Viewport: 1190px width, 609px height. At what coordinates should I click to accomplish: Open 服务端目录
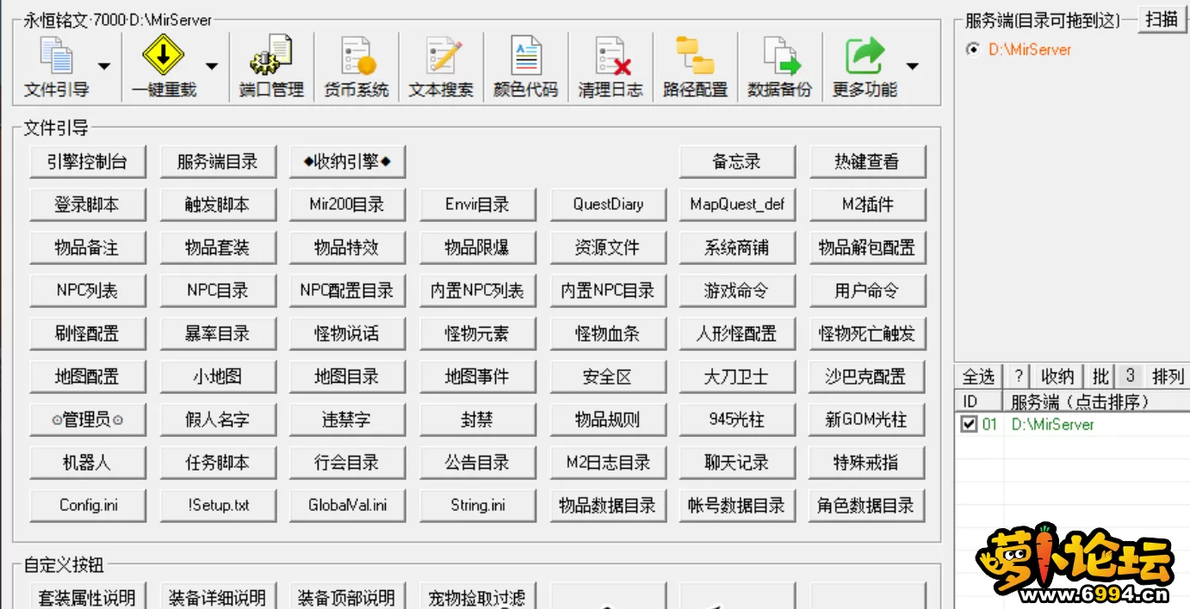click(217, 162)
